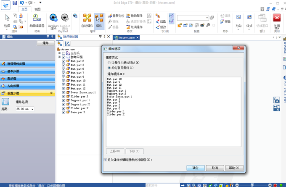Click the 爆炸选项 icon in the step panel
The width and height of the screenshot is (286, 187).
tap(5, 102)
